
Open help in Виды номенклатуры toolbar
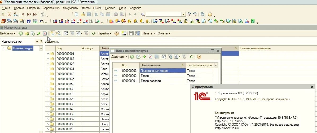click(199, 57)
